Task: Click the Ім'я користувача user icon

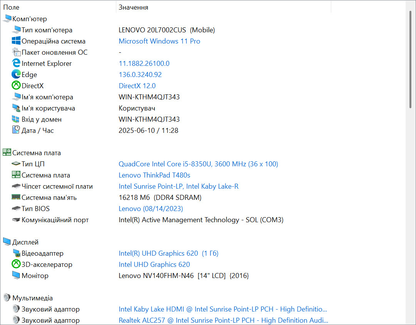Action: (x=16, y=108)
